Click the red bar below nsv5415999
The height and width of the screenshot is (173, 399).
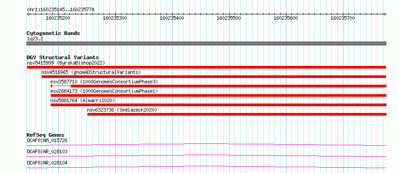click(206, 67)
